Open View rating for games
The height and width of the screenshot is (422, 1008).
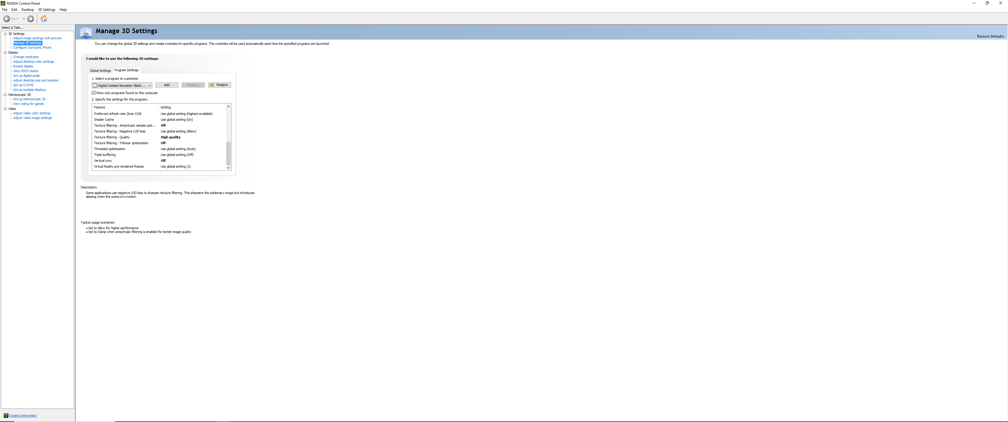coord(28,104)
